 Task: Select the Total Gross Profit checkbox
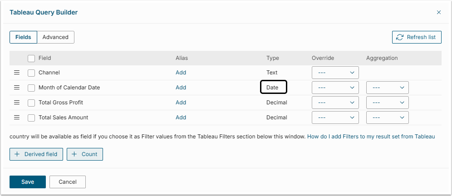31,103
